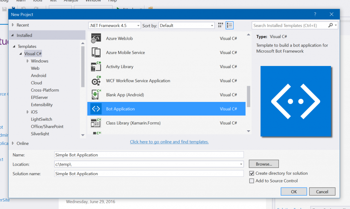Collapse the Templates tree node
350x209 pixels.
(14, 47)
